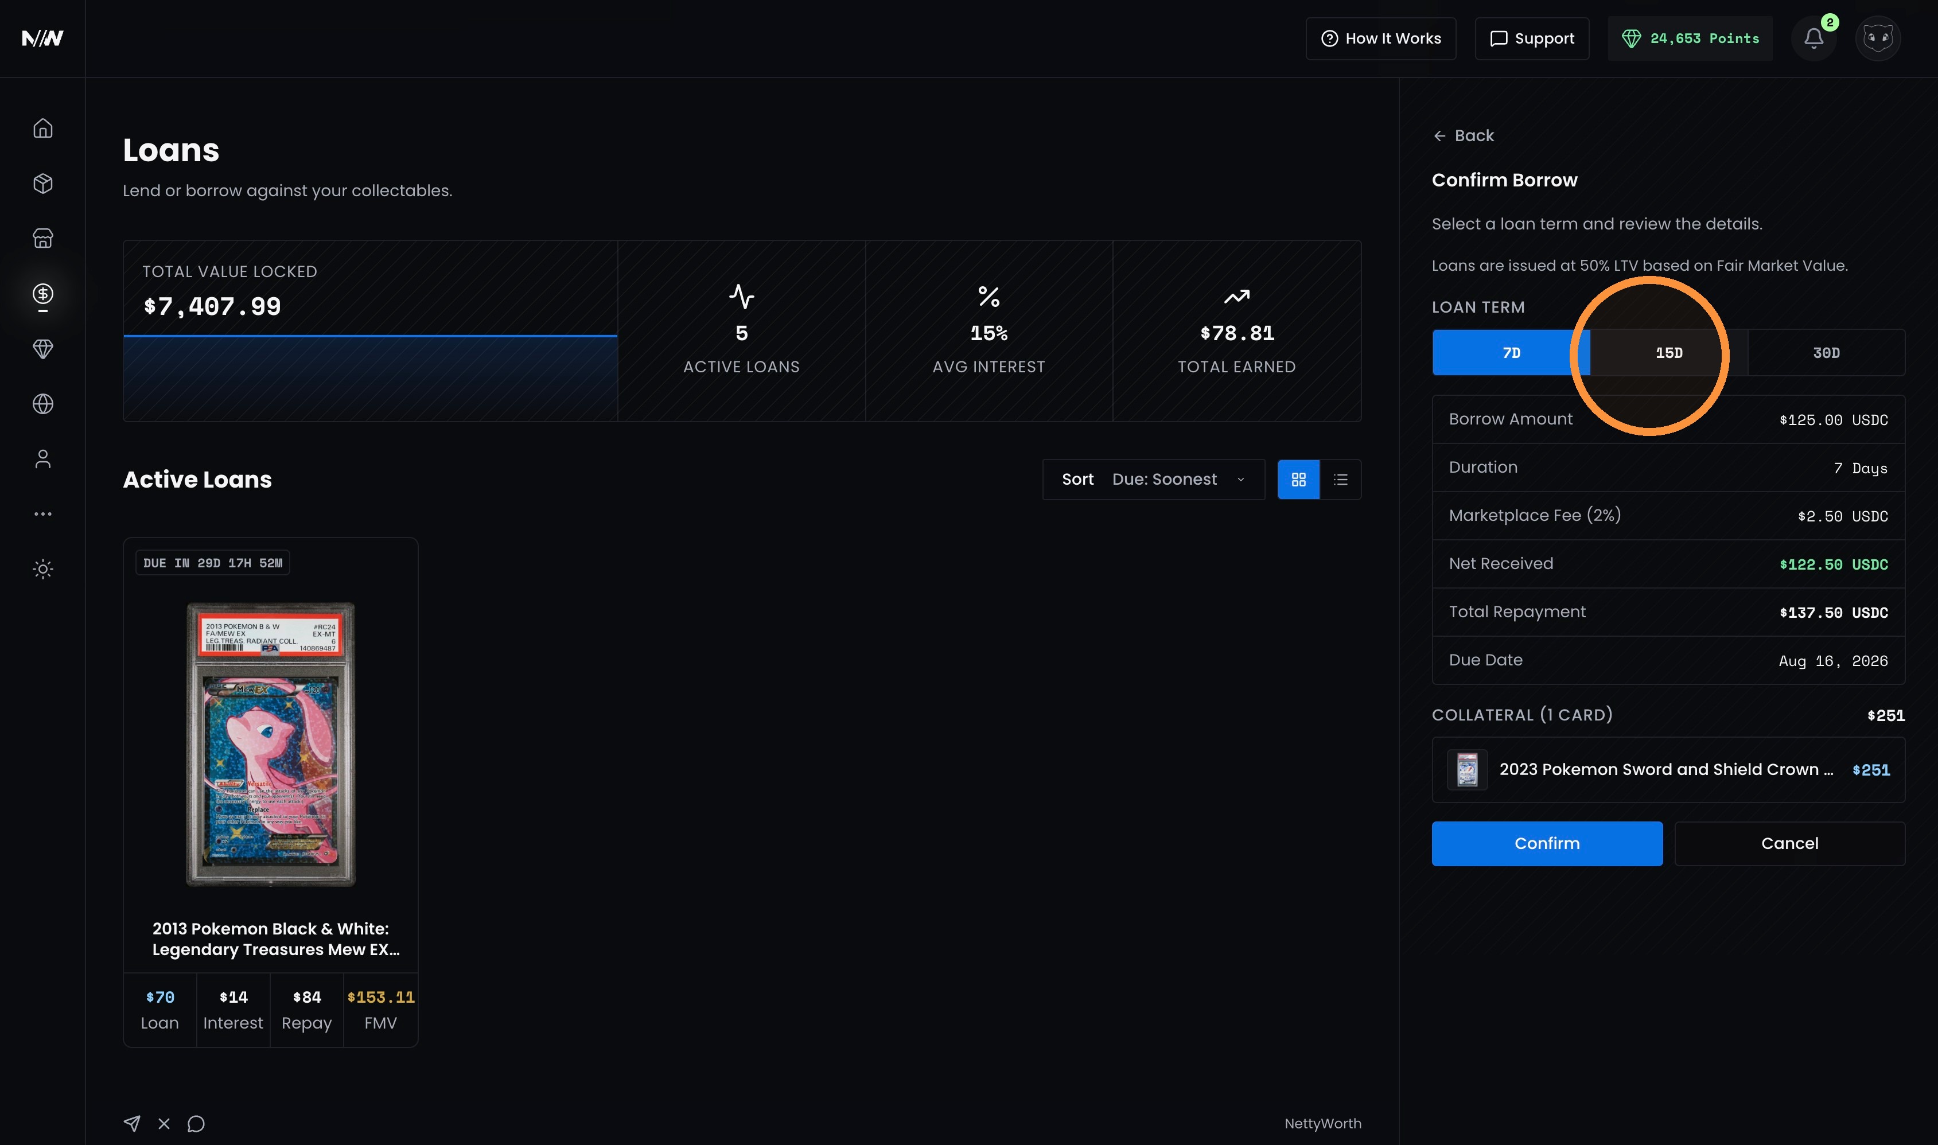Open the user avatar menu
This screenshot has height=1145, width=1938.
point(1878,38)
